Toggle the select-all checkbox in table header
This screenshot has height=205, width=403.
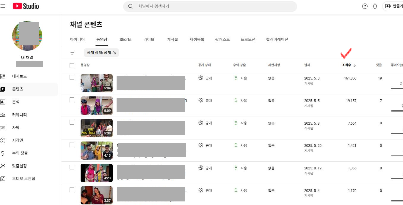pyautogui.click(x=72, y=65)
